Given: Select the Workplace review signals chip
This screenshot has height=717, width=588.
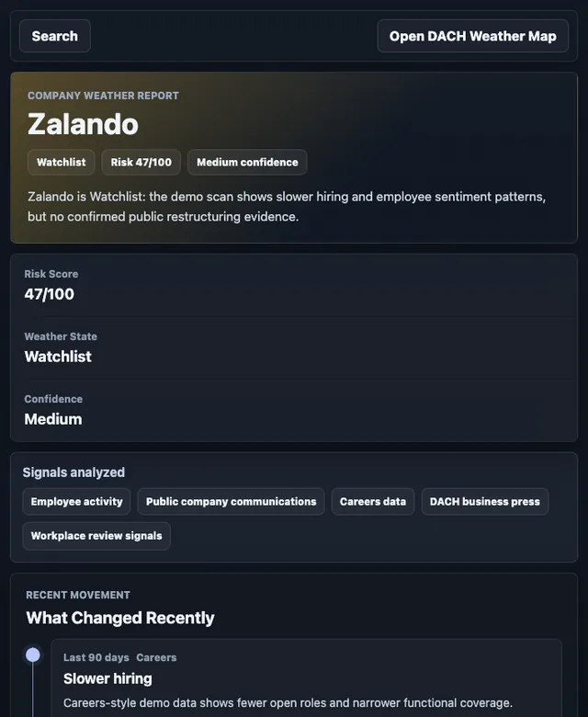Looking at the screenshot, I should pos(96,536).
